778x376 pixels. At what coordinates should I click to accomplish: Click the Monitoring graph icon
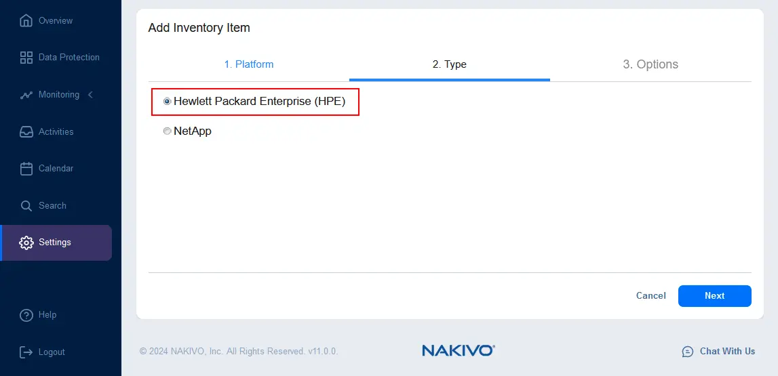(26, 95)
